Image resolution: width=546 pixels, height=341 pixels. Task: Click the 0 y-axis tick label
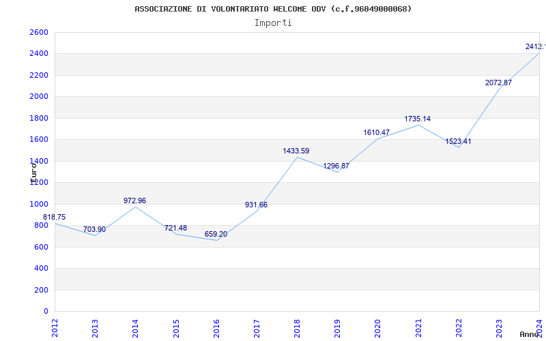(x=46, y=312)
